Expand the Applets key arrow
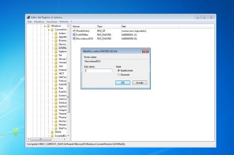 (53, 37)
